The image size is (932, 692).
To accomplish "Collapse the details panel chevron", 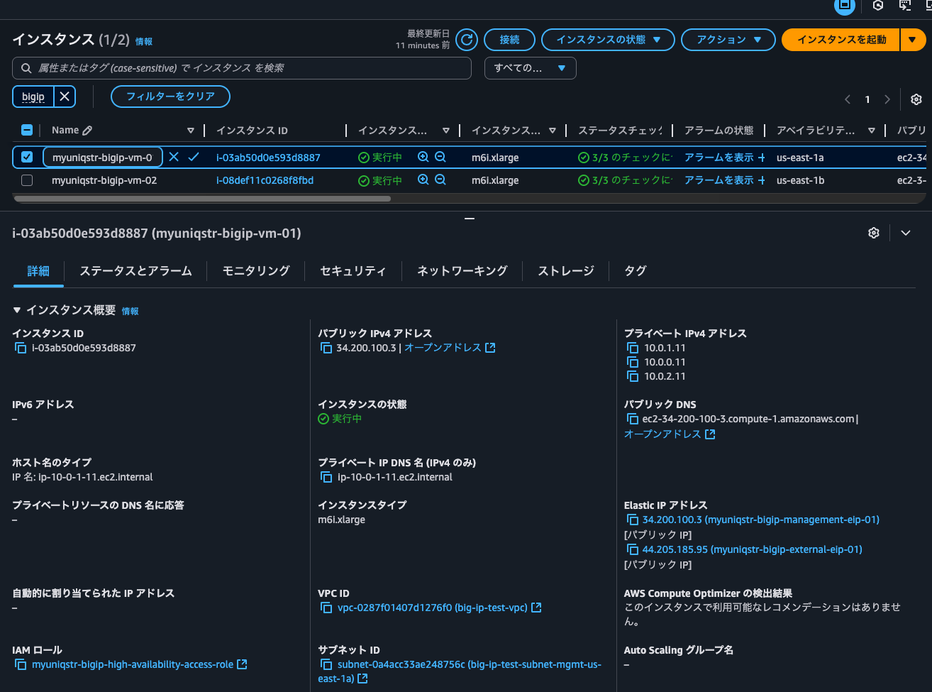I will [906, 233].
